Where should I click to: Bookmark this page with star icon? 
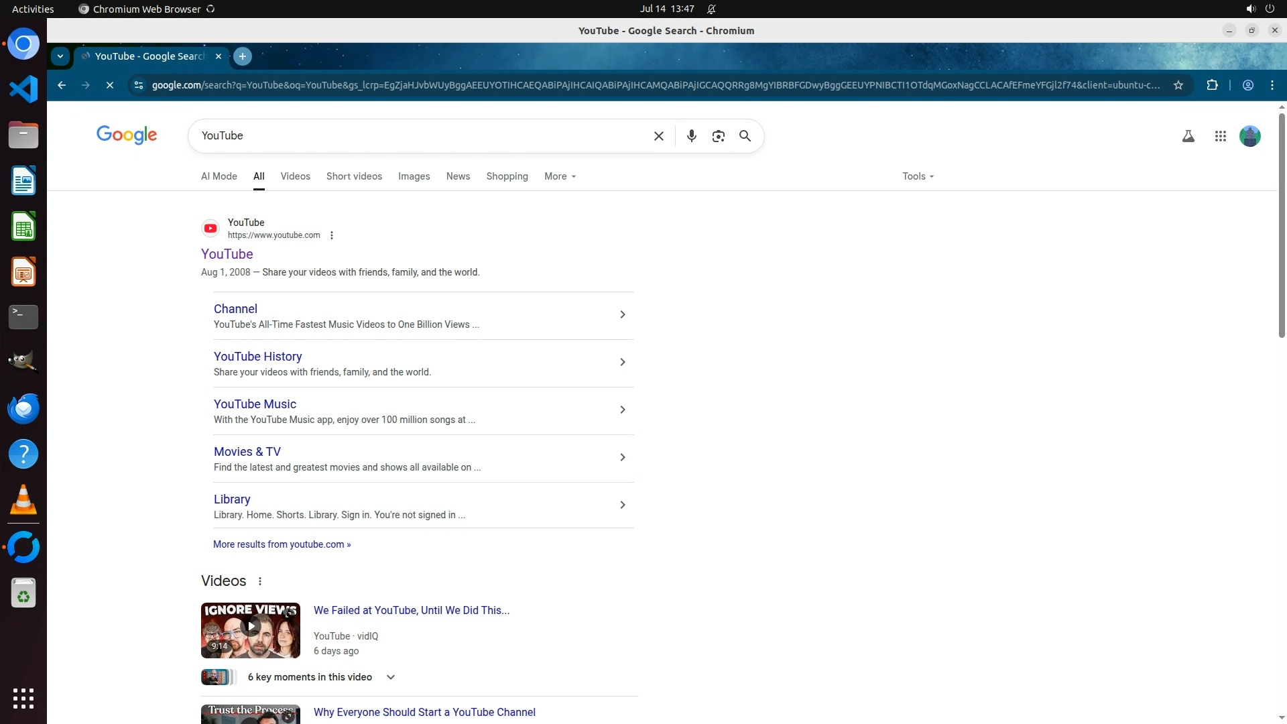1178,85
